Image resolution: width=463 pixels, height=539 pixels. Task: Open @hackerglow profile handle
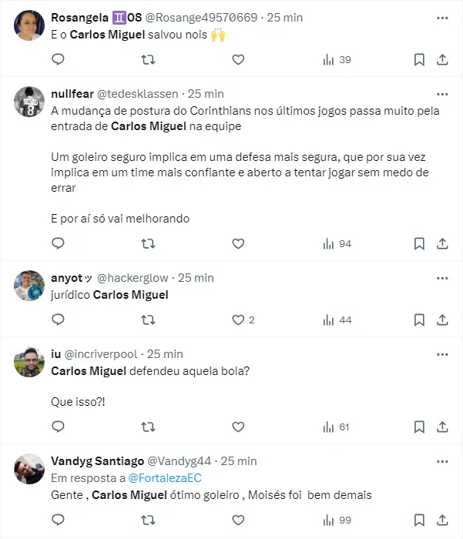tap(132, 278)
